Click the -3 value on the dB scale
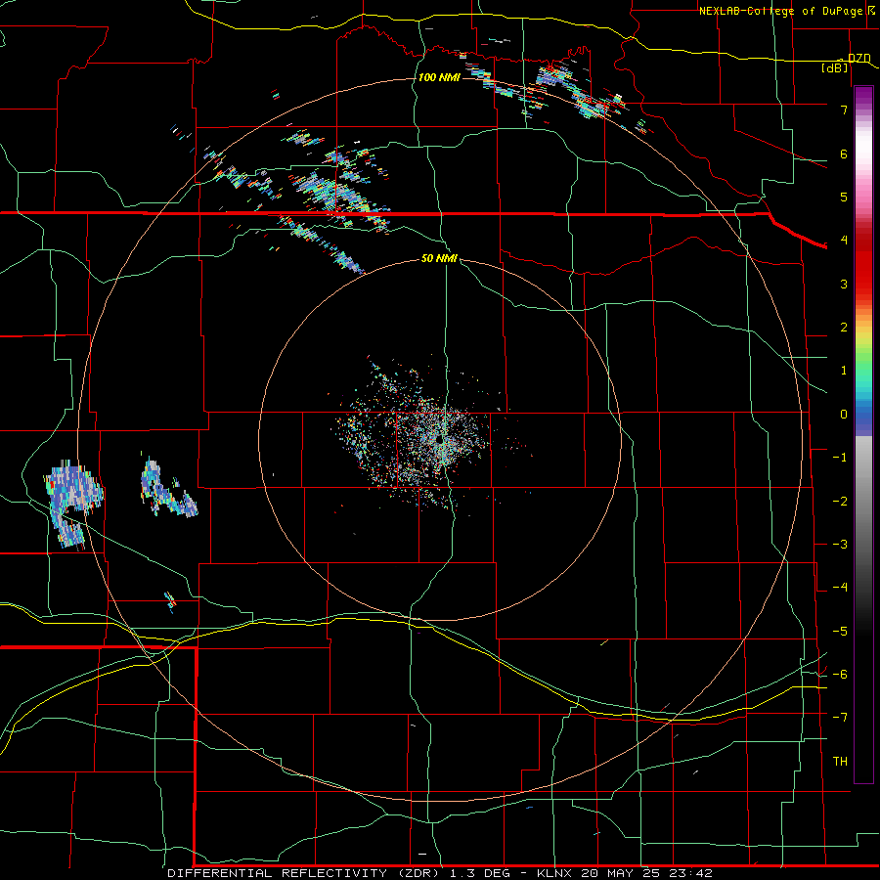 tap(840, 544)
